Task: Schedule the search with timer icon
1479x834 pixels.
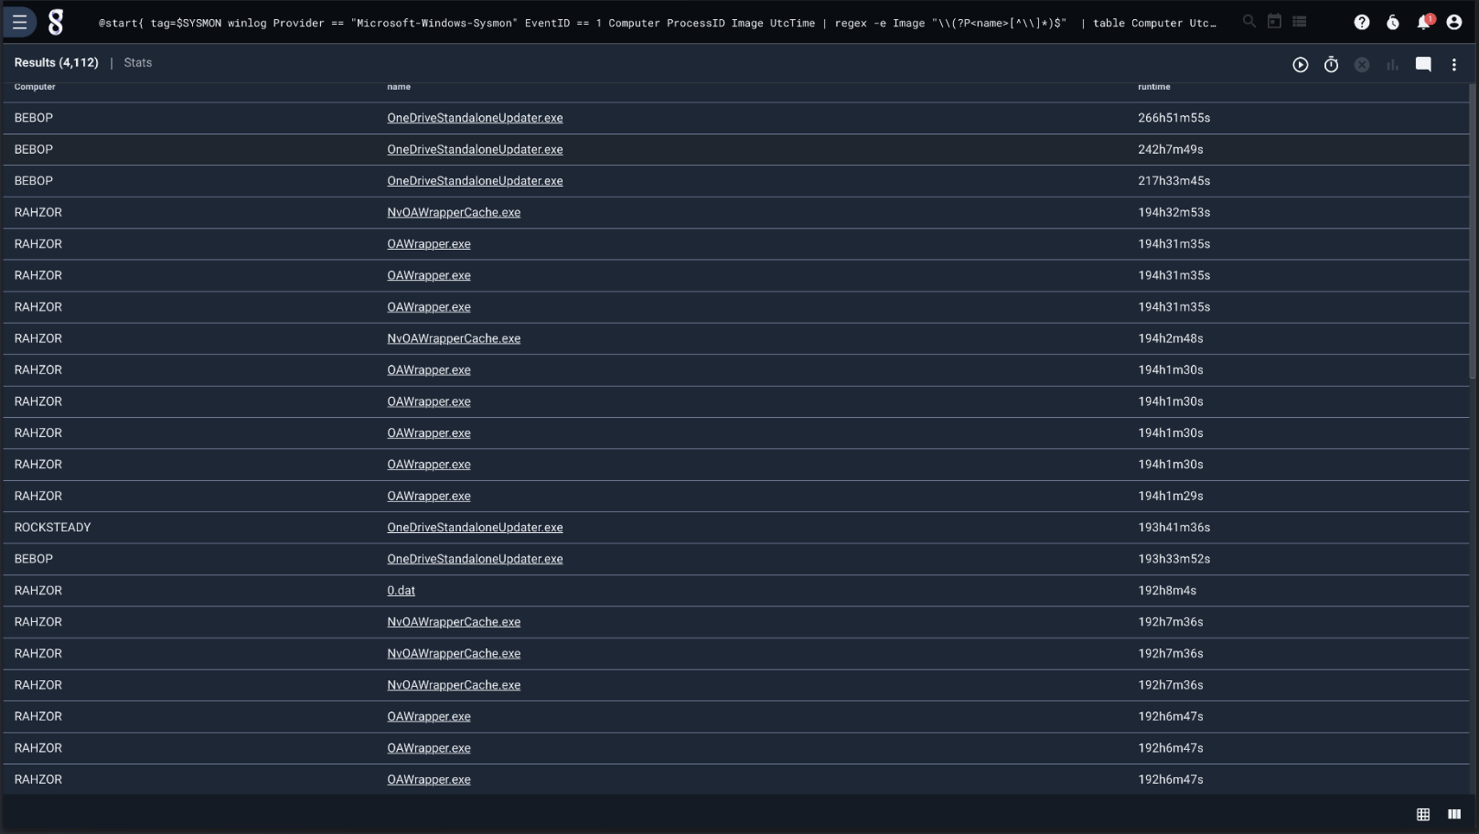Action: click(1331, 65)
